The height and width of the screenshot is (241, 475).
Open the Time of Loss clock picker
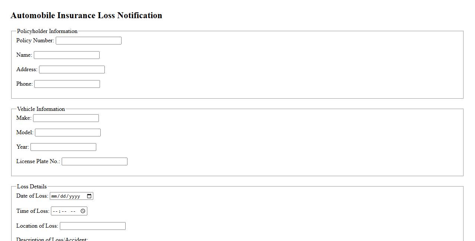[83, 211]
